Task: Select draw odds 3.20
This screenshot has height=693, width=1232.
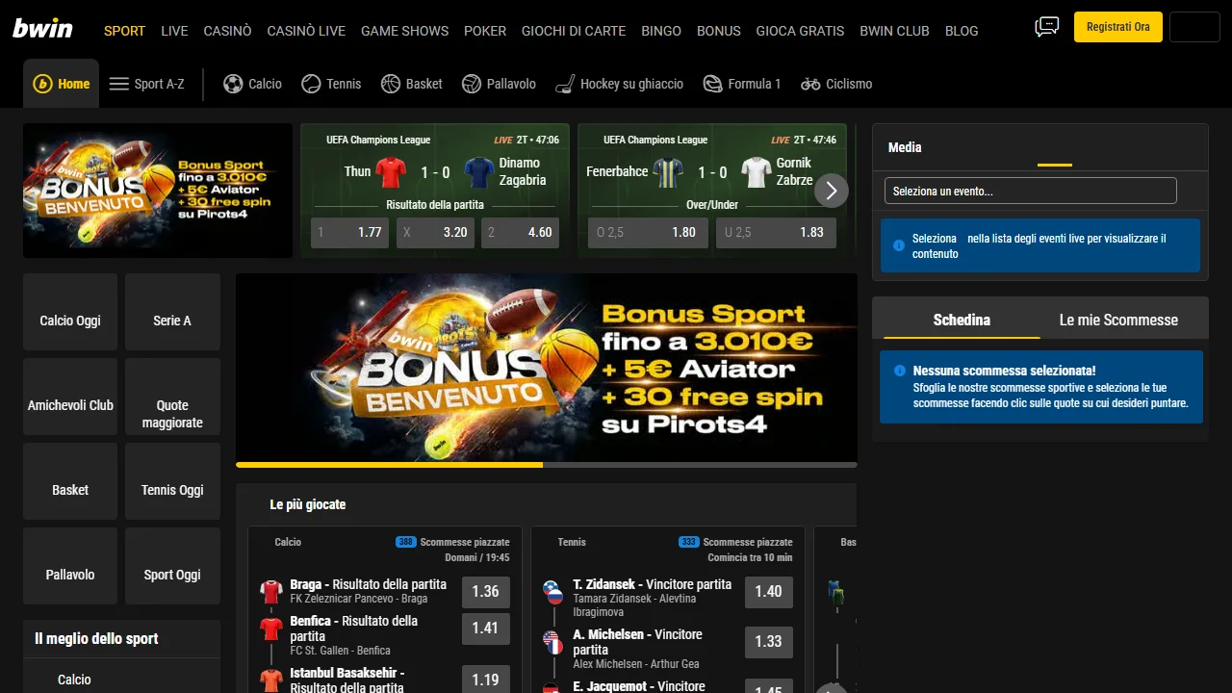Action: pos(435,232)
